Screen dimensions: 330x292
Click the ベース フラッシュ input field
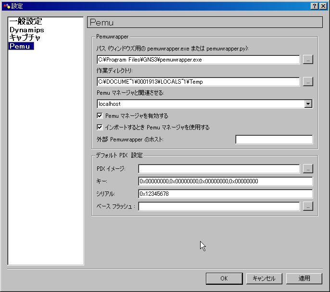(x=219, y=206)
